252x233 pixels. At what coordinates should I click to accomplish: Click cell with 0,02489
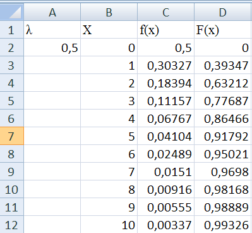tap(165, 154)
